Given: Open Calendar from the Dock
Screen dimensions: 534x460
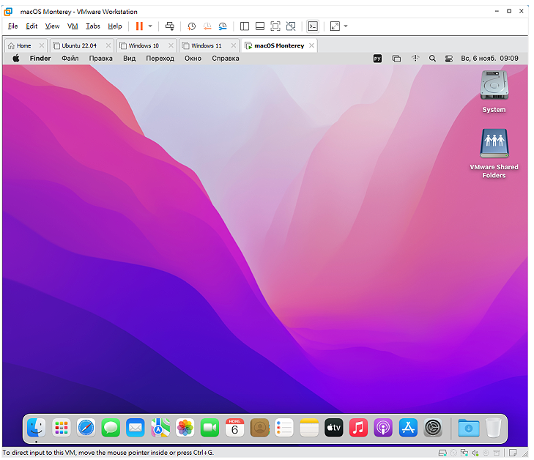Looking at the screenshot, I should (234, 428).
